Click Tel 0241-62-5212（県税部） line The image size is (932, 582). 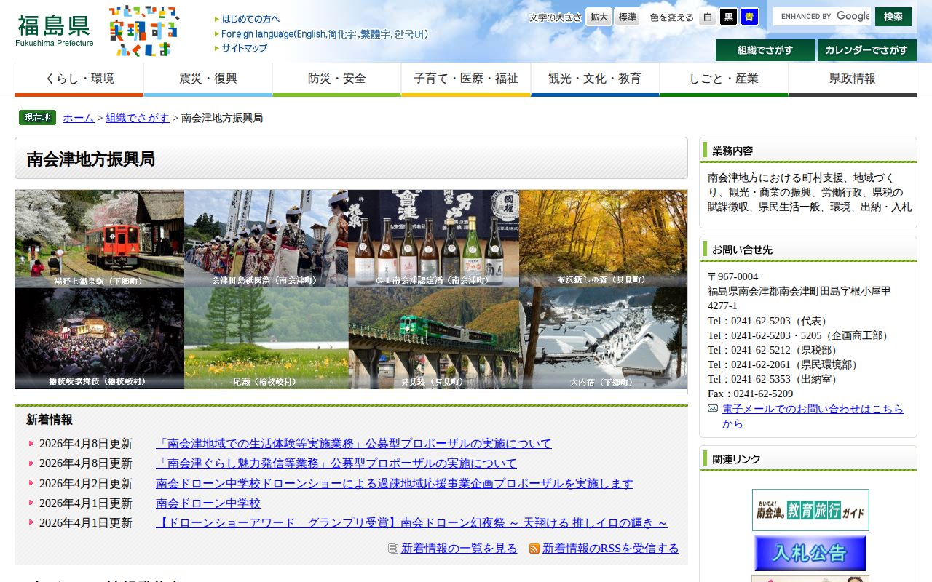coord(773,351)
